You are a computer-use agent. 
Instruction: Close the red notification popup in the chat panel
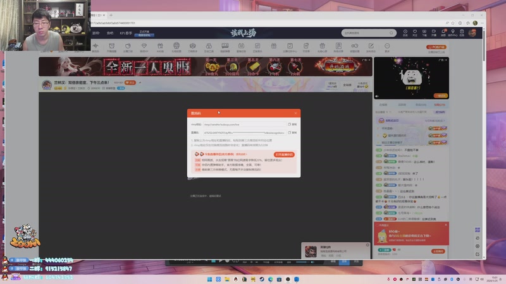coord(446,225)
